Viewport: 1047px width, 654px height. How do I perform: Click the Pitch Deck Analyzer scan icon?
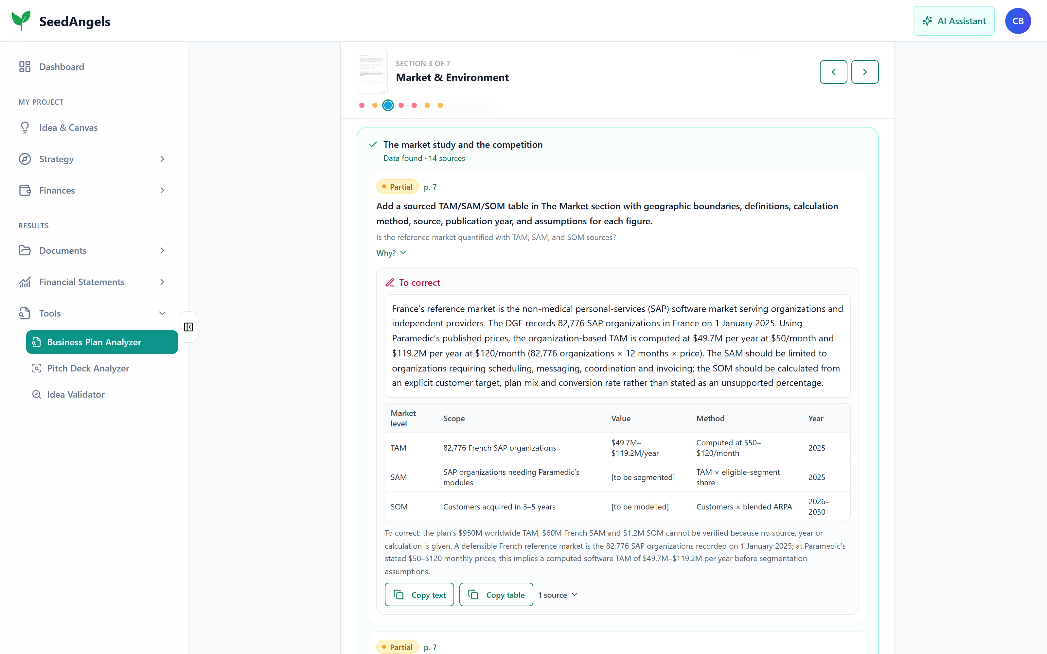pyautogui.click(x=36, y=368)
